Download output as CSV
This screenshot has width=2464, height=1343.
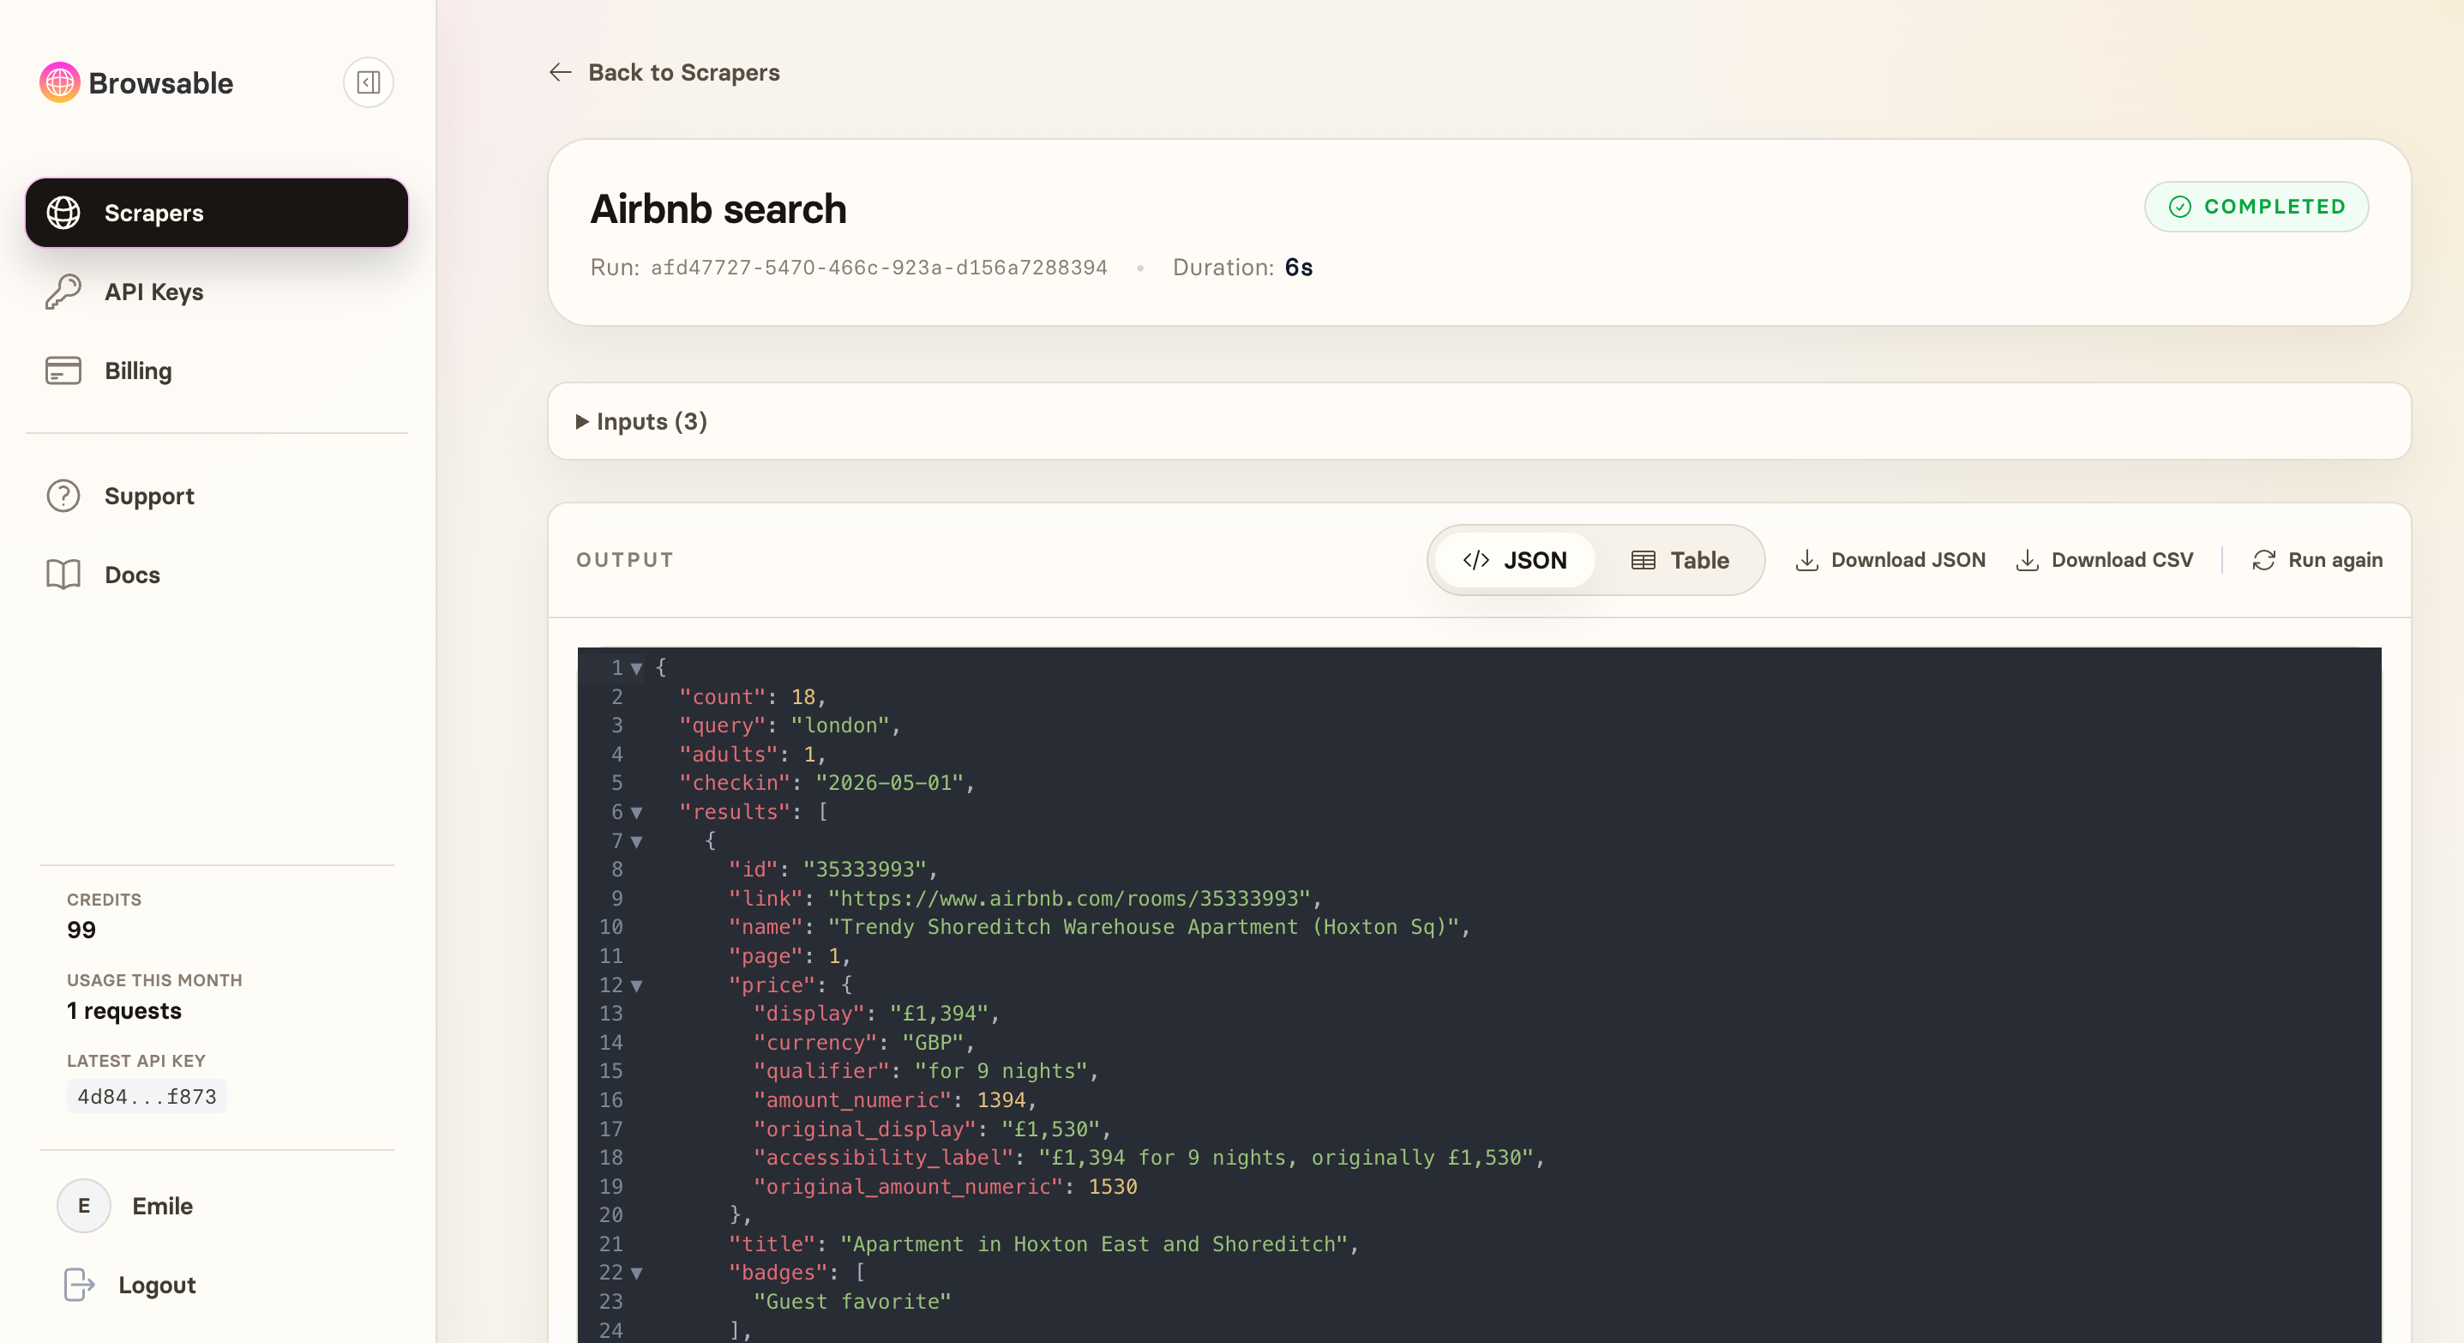[x=2105, y=559]
